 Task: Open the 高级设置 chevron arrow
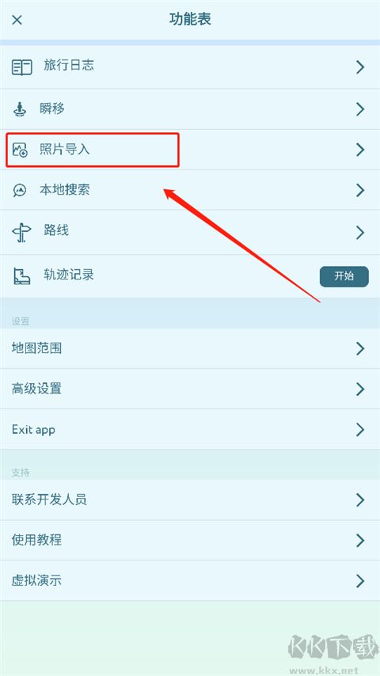[360, 389]
